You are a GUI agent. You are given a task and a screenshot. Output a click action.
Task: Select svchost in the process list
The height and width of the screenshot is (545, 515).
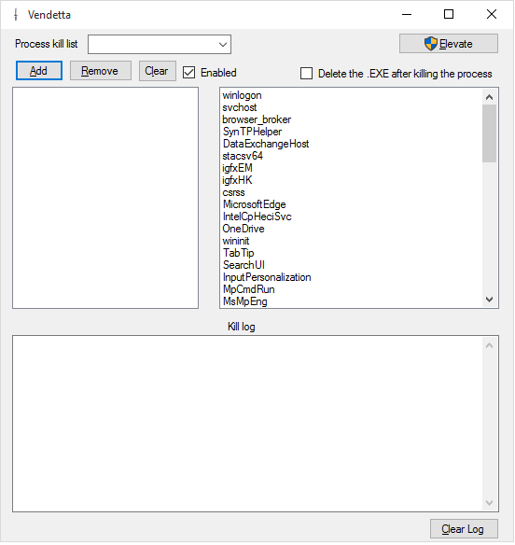pyautogui.click(x=240, y=107)
